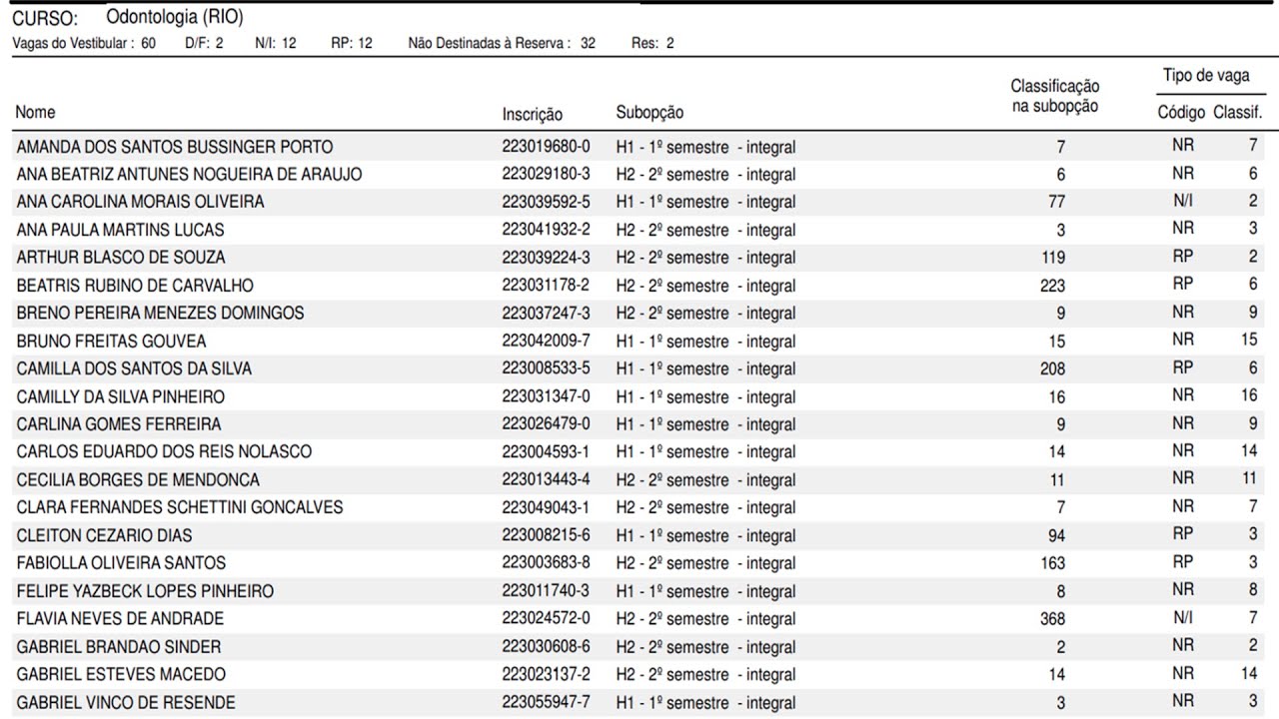The image size is (1279, 719).
Task: Click registration number 223055947-7
Action: [546, 701]
